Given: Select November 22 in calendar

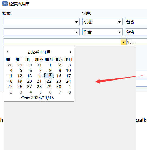Looking at the screenshot, I should tap(49, 81).
